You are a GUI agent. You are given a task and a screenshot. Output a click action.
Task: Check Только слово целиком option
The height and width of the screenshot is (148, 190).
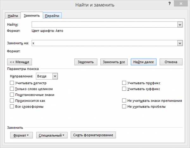pyautogui.click(x=12, y=89)
